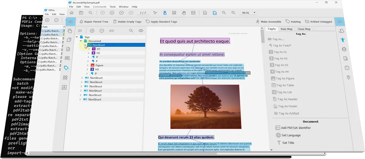This screenshot has height=159, width=365.
Task: Click the Save icon in the toolbar
Action: [x=81, y=13]
